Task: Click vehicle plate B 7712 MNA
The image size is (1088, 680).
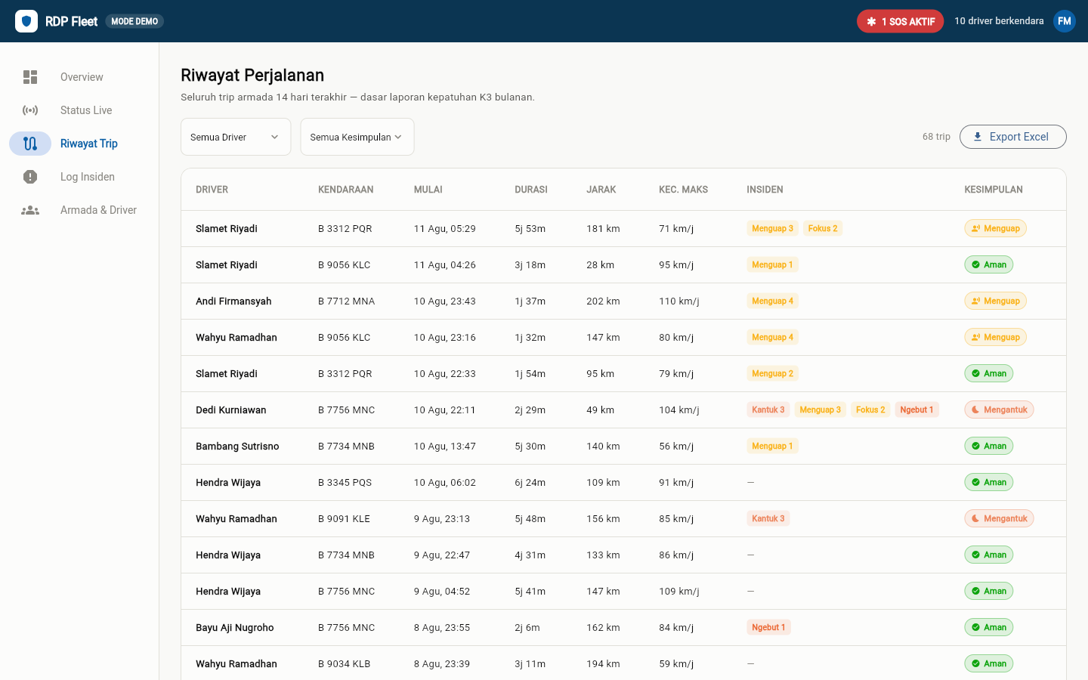Action: pyautogui.click(x=347, y=301)
